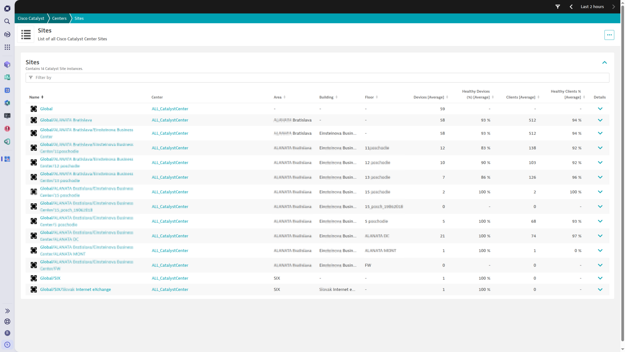Open the Dynatrace home logo
Image resolution: width=625 pixels, height=352 pixels.
tap(7, 8)
